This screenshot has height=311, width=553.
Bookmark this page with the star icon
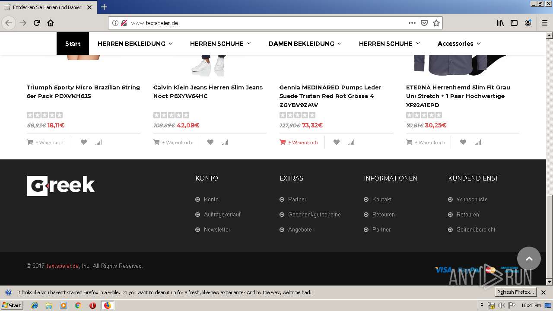[436, 23]
